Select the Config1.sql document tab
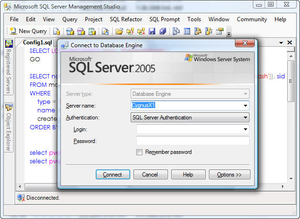Image resolution: width=300 pixels, height=219 pixels. click(x=38, y=42)
